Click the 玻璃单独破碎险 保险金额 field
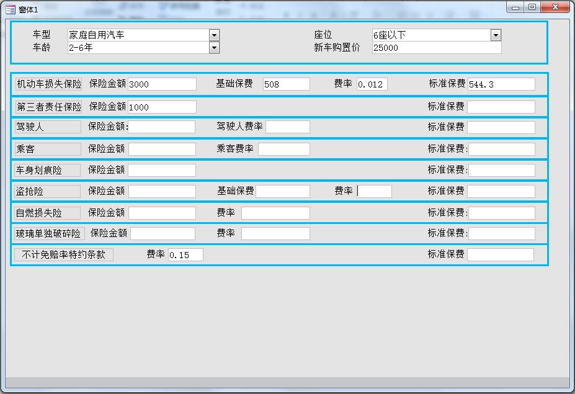575x394 pixels. (x=163, y=234)
